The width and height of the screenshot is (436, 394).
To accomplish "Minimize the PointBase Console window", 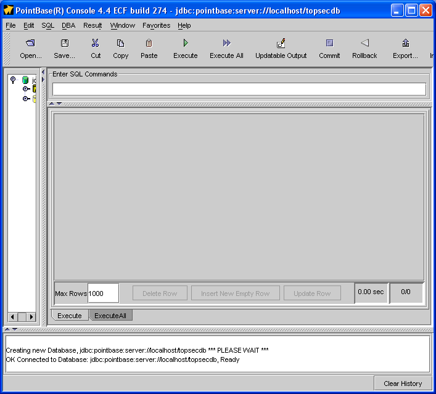I will tap(397, 10).
